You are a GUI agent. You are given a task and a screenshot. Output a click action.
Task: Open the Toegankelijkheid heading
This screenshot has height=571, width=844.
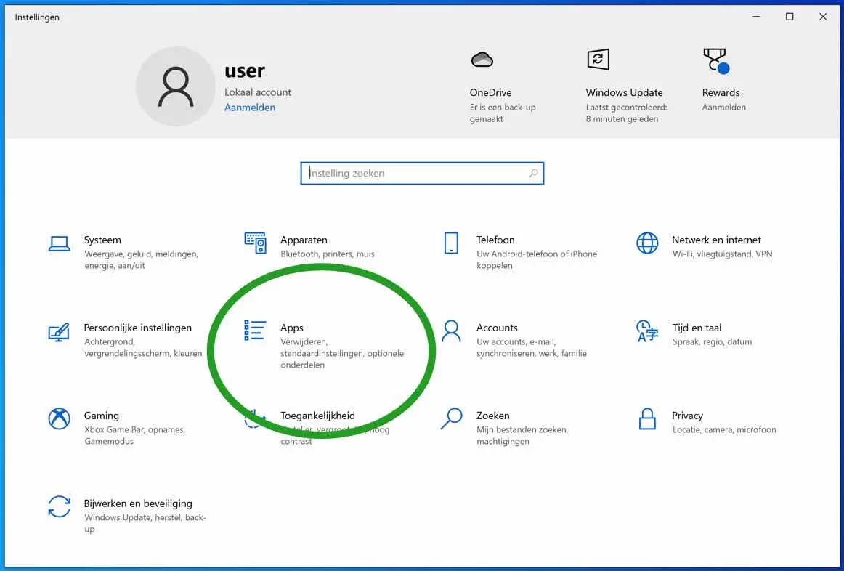pyautogui.click(x=317, y=416)
